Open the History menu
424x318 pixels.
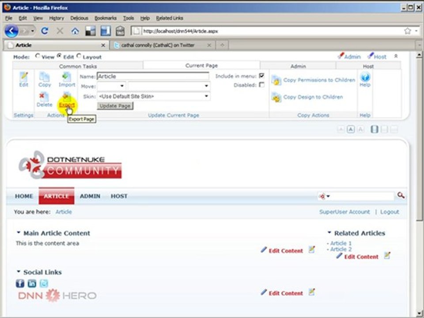[x=57, y=18]
